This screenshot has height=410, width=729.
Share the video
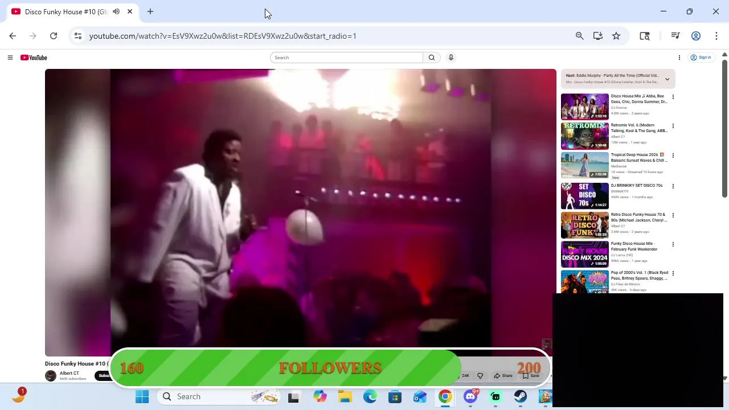tap(503, 376)
